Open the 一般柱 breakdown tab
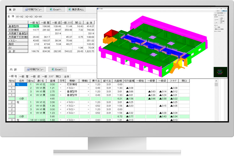 pos(13,76)
